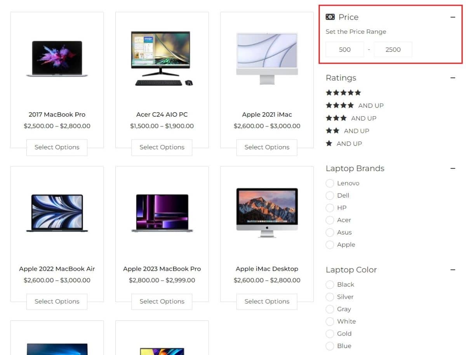Select options for Acer C24 AIO PC
This screenshot has height=355, width=466.
click(162, 147)
